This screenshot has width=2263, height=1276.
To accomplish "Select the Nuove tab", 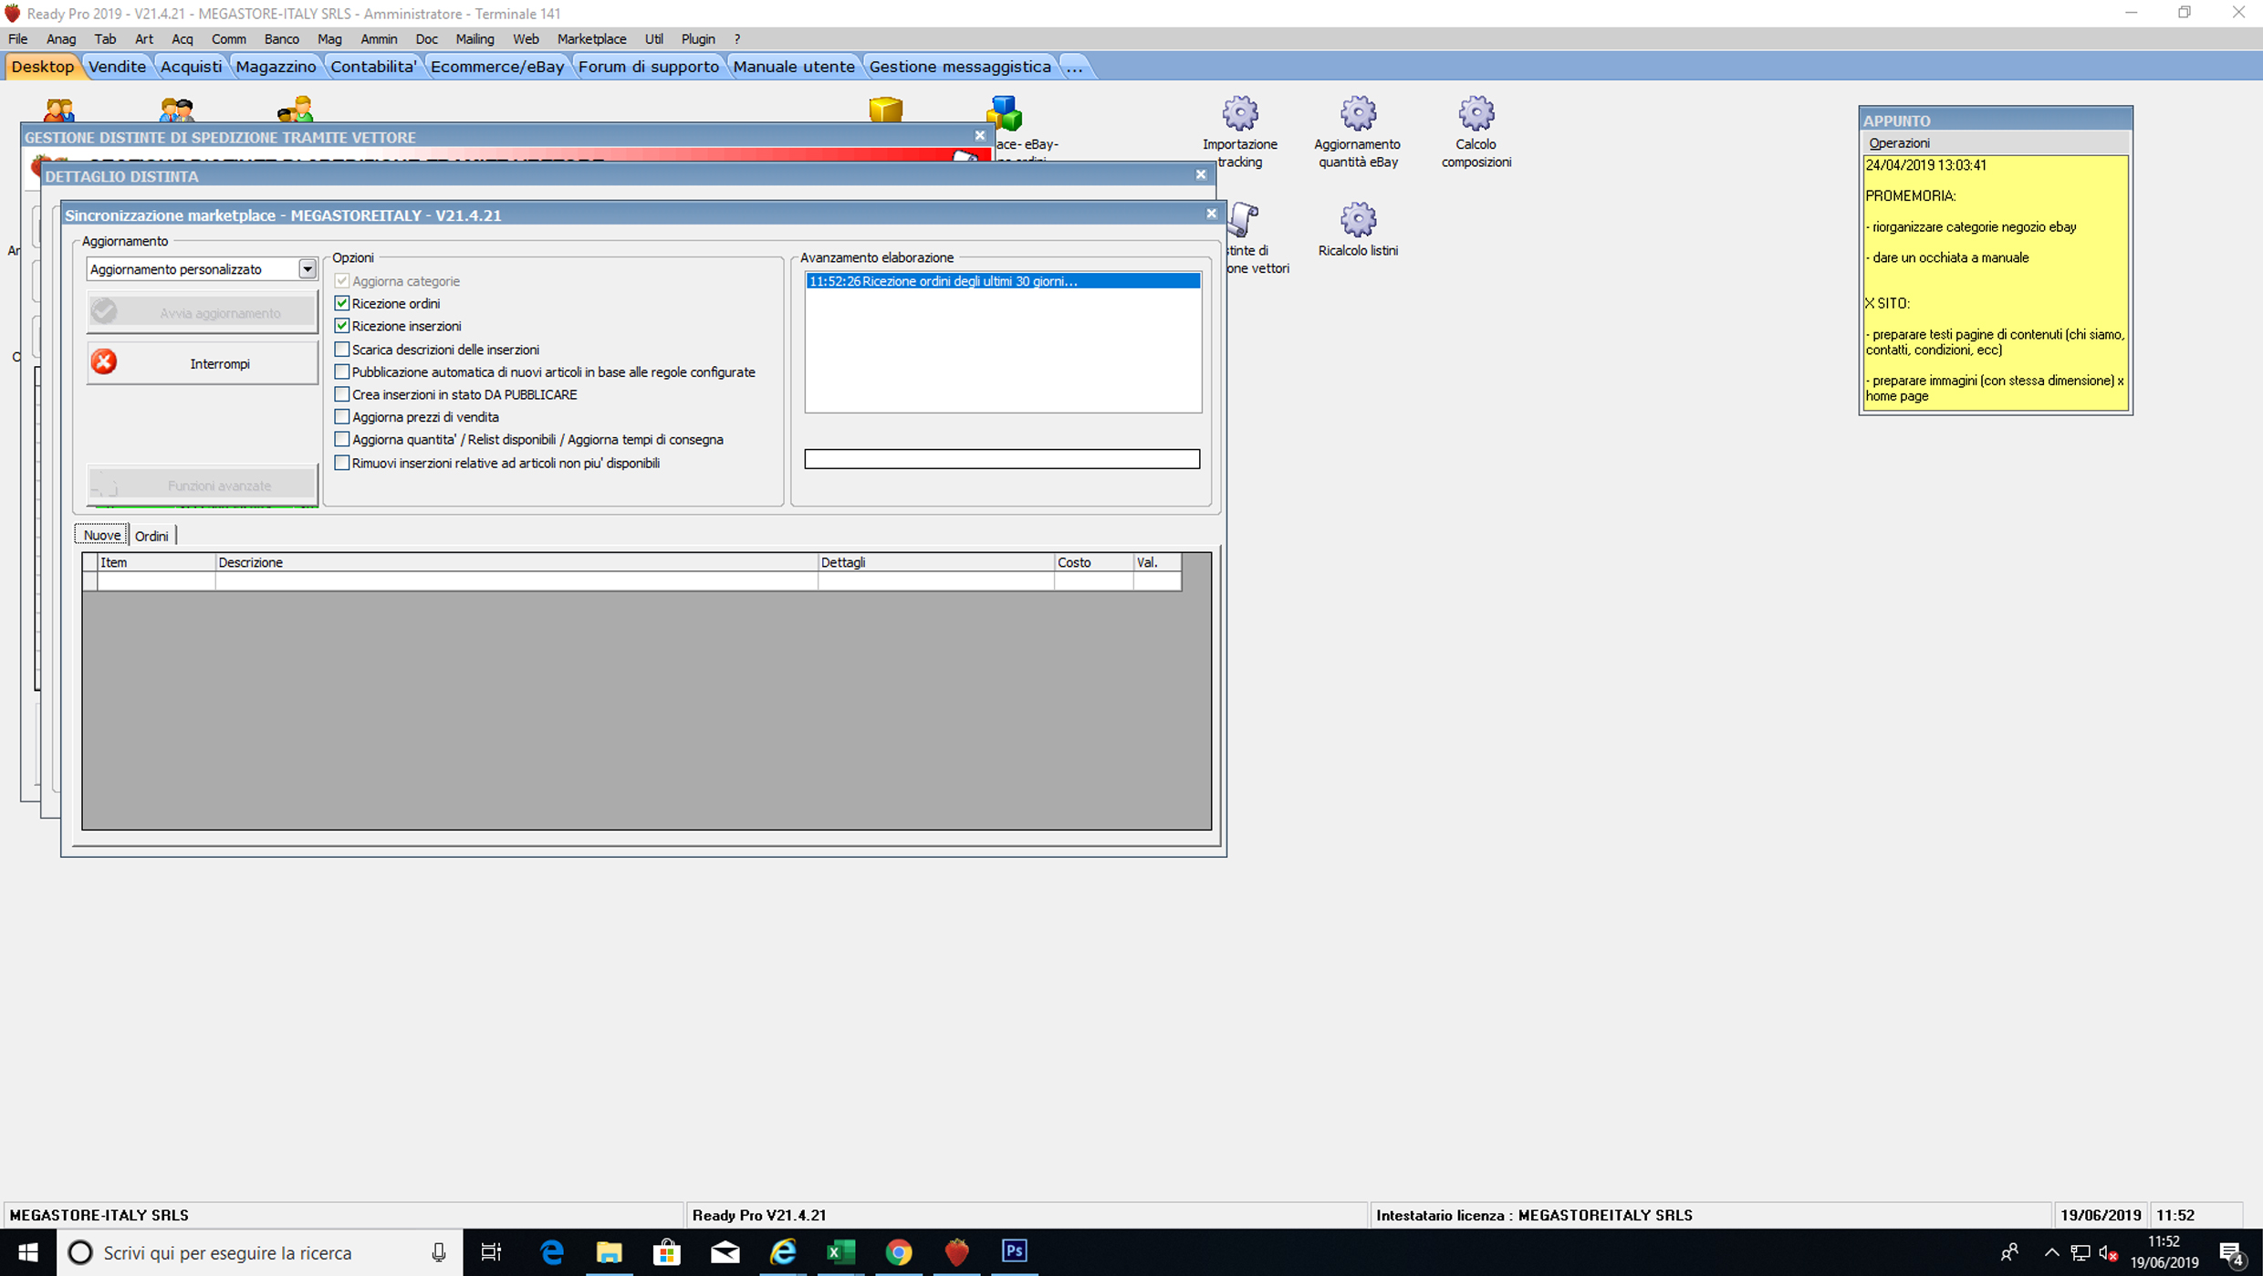I will (101, 536).
